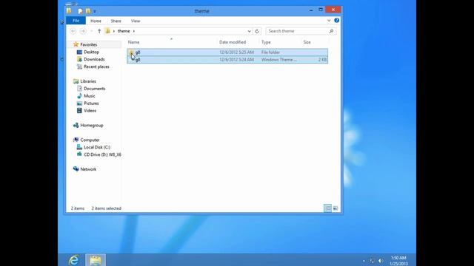This screenshot has height=266, width=474.
Task: Open address bar history dropdown
Action: [x=249, y=31]
